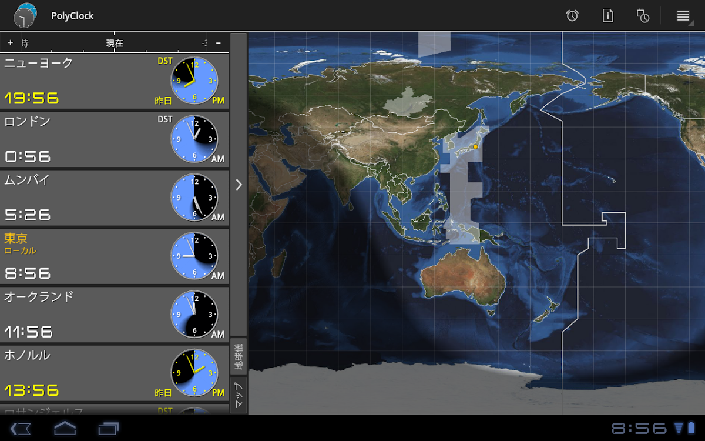705x441 pixels.
Task: Tap the PolyClock app logo
Action: click(x=25, y=16)
